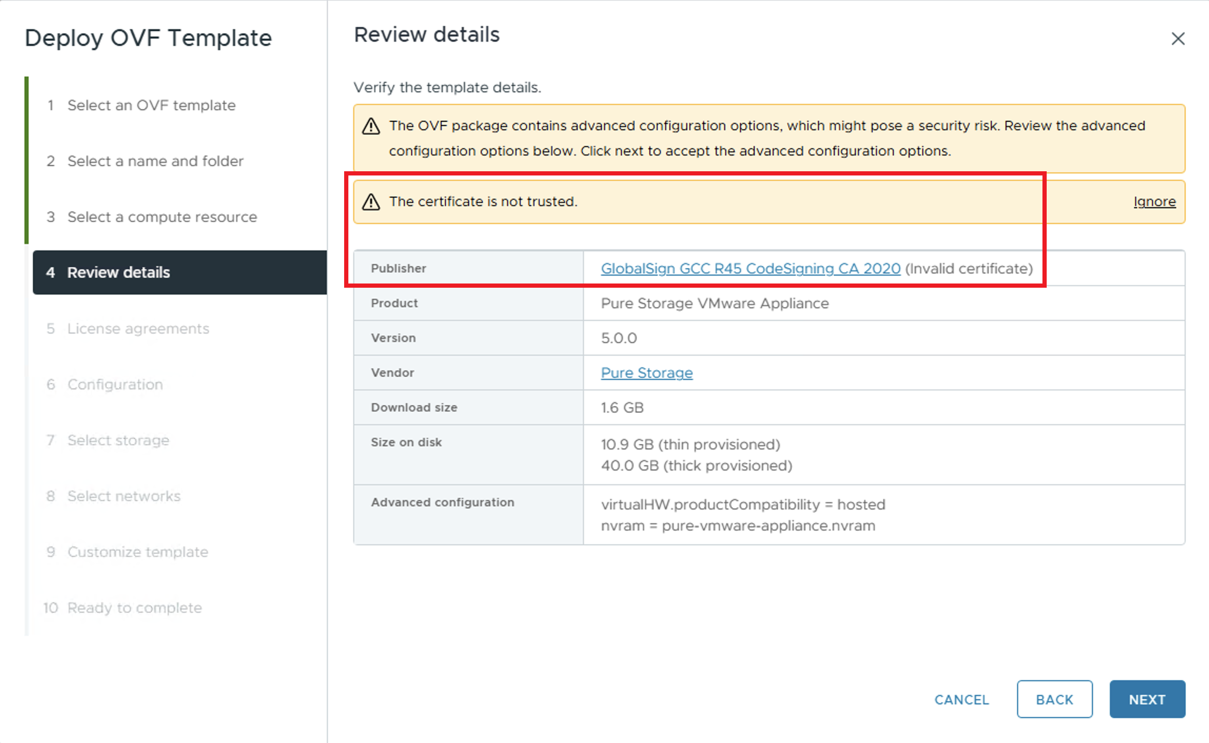Open the Select networks step
The height and width of the screenshot is (743, 1209).
pyautogui.click(x=123, y=496)
